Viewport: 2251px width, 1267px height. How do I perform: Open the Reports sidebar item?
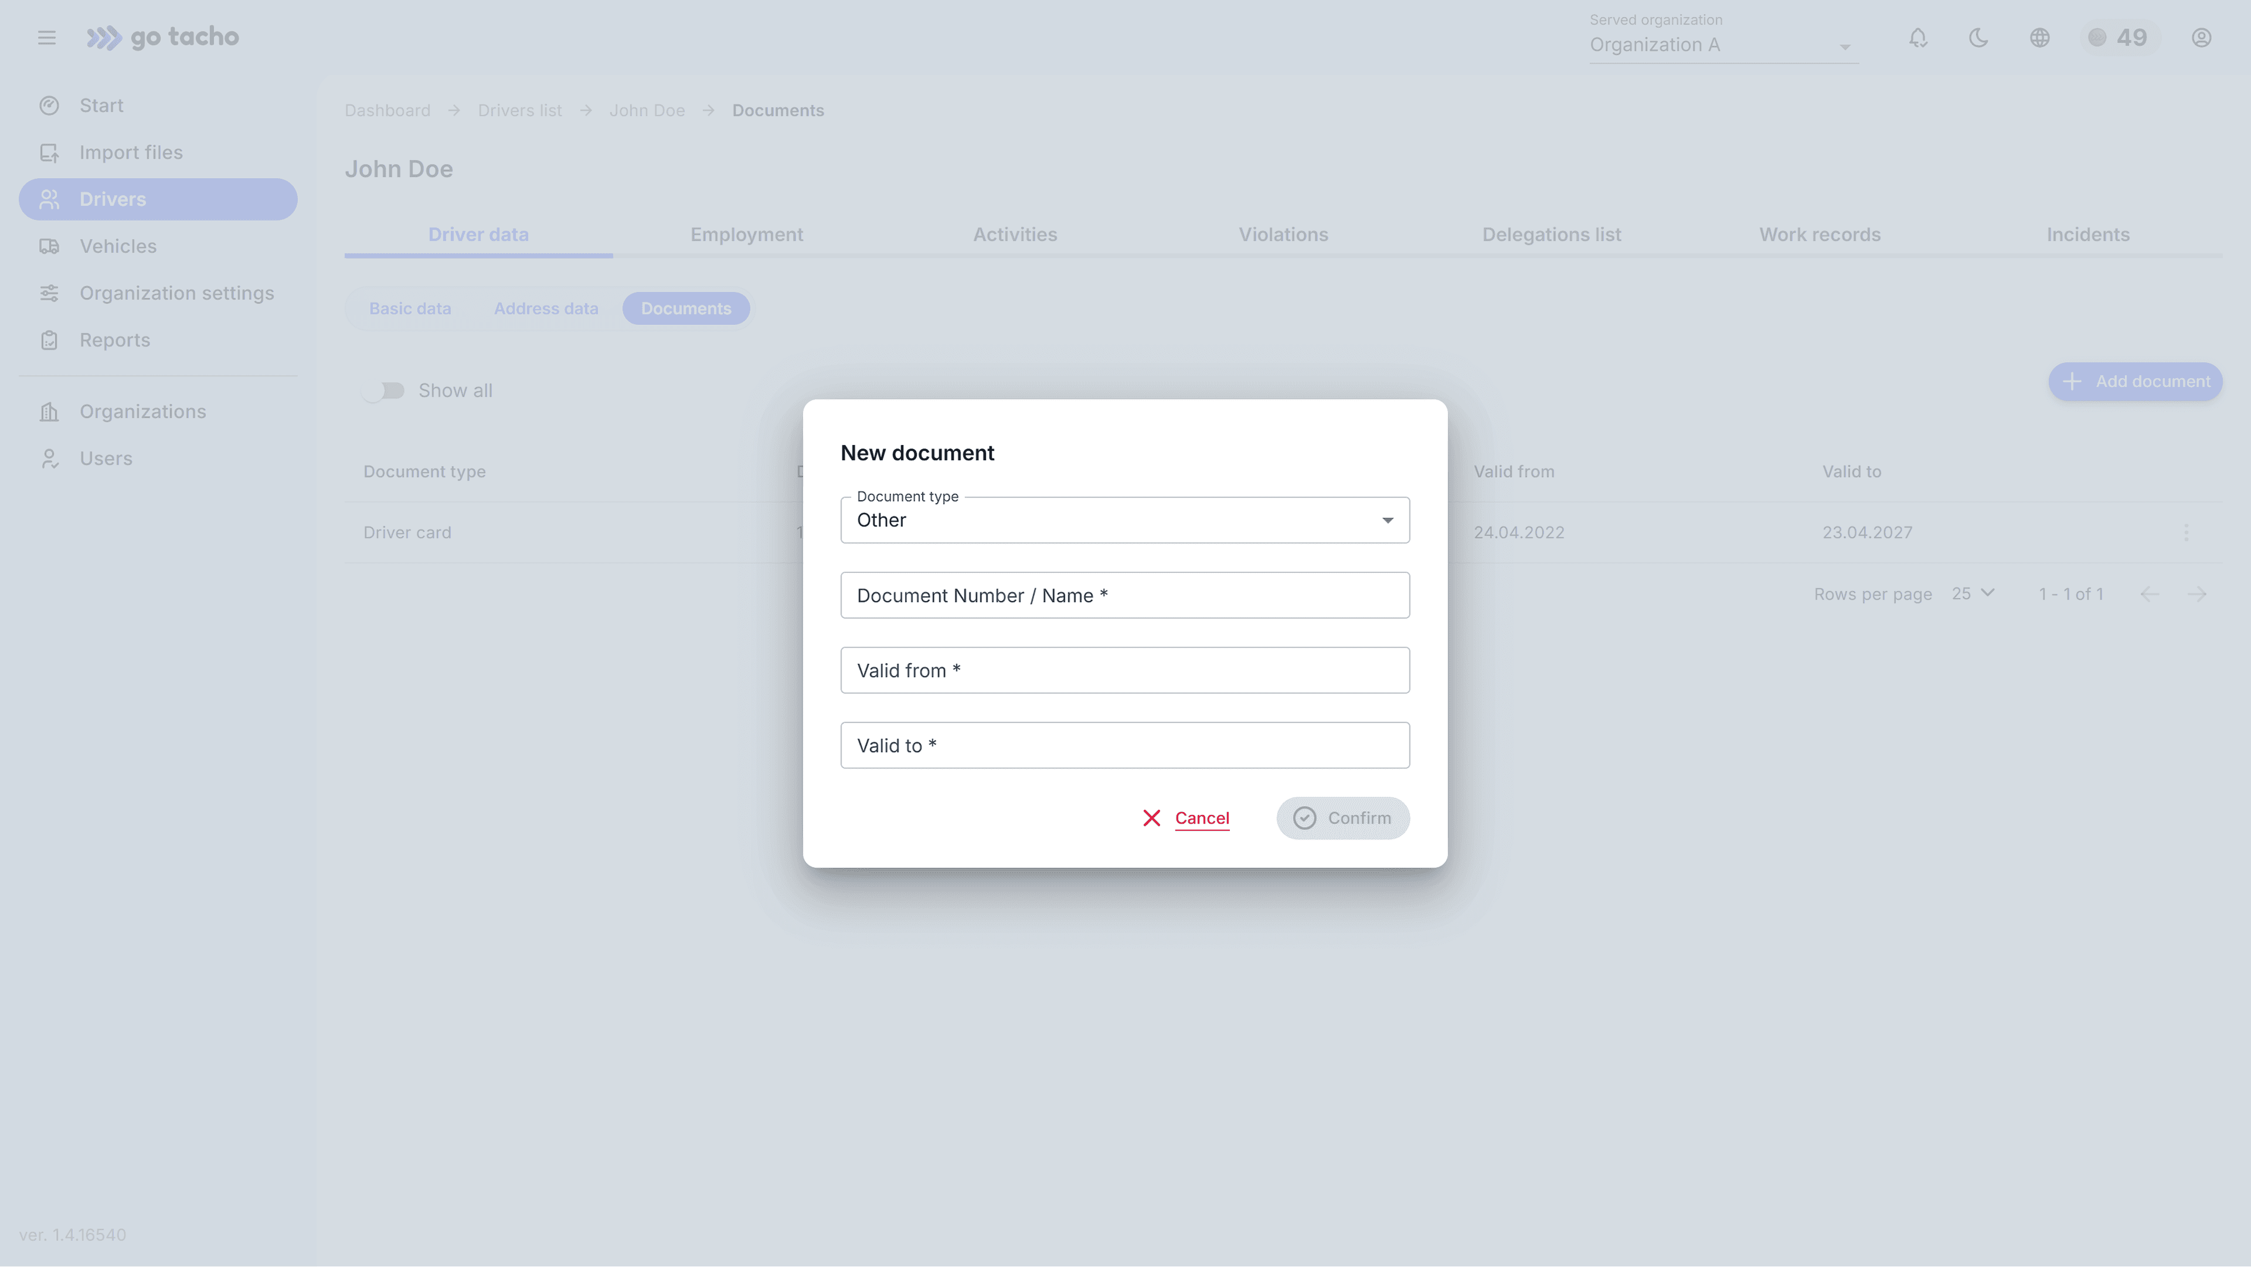(114, 340)
